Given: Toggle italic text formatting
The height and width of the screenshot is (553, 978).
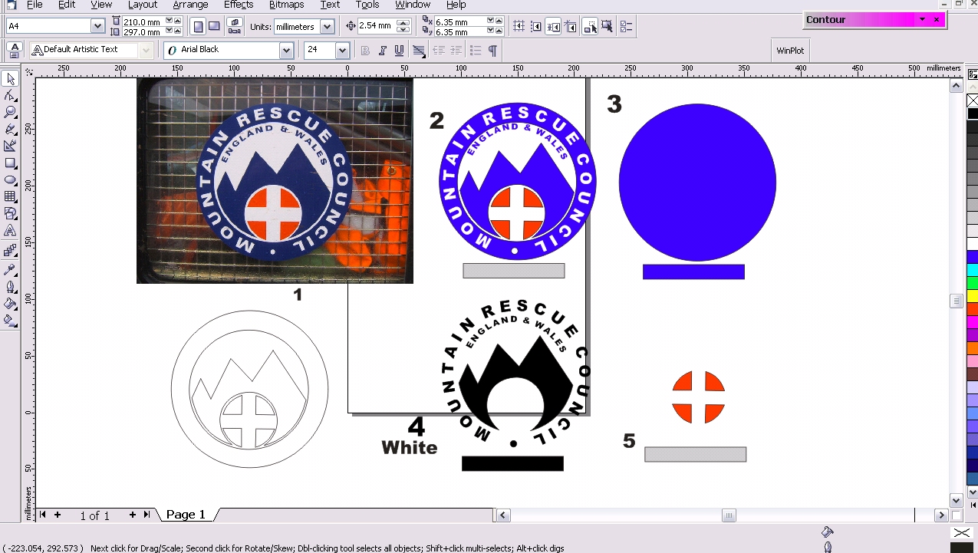Looking at the screenshot, I should 382,51.
